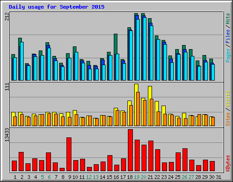The height and width of the screenshot is (182, 233).
Task: Click green weekend day label 26
Action: pos(184,177)
